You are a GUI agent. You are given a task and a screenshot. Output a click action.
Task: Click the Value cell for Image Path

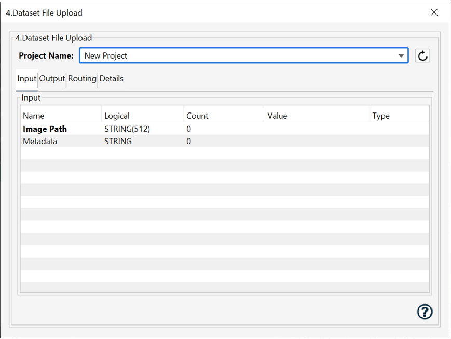(317, 129)
